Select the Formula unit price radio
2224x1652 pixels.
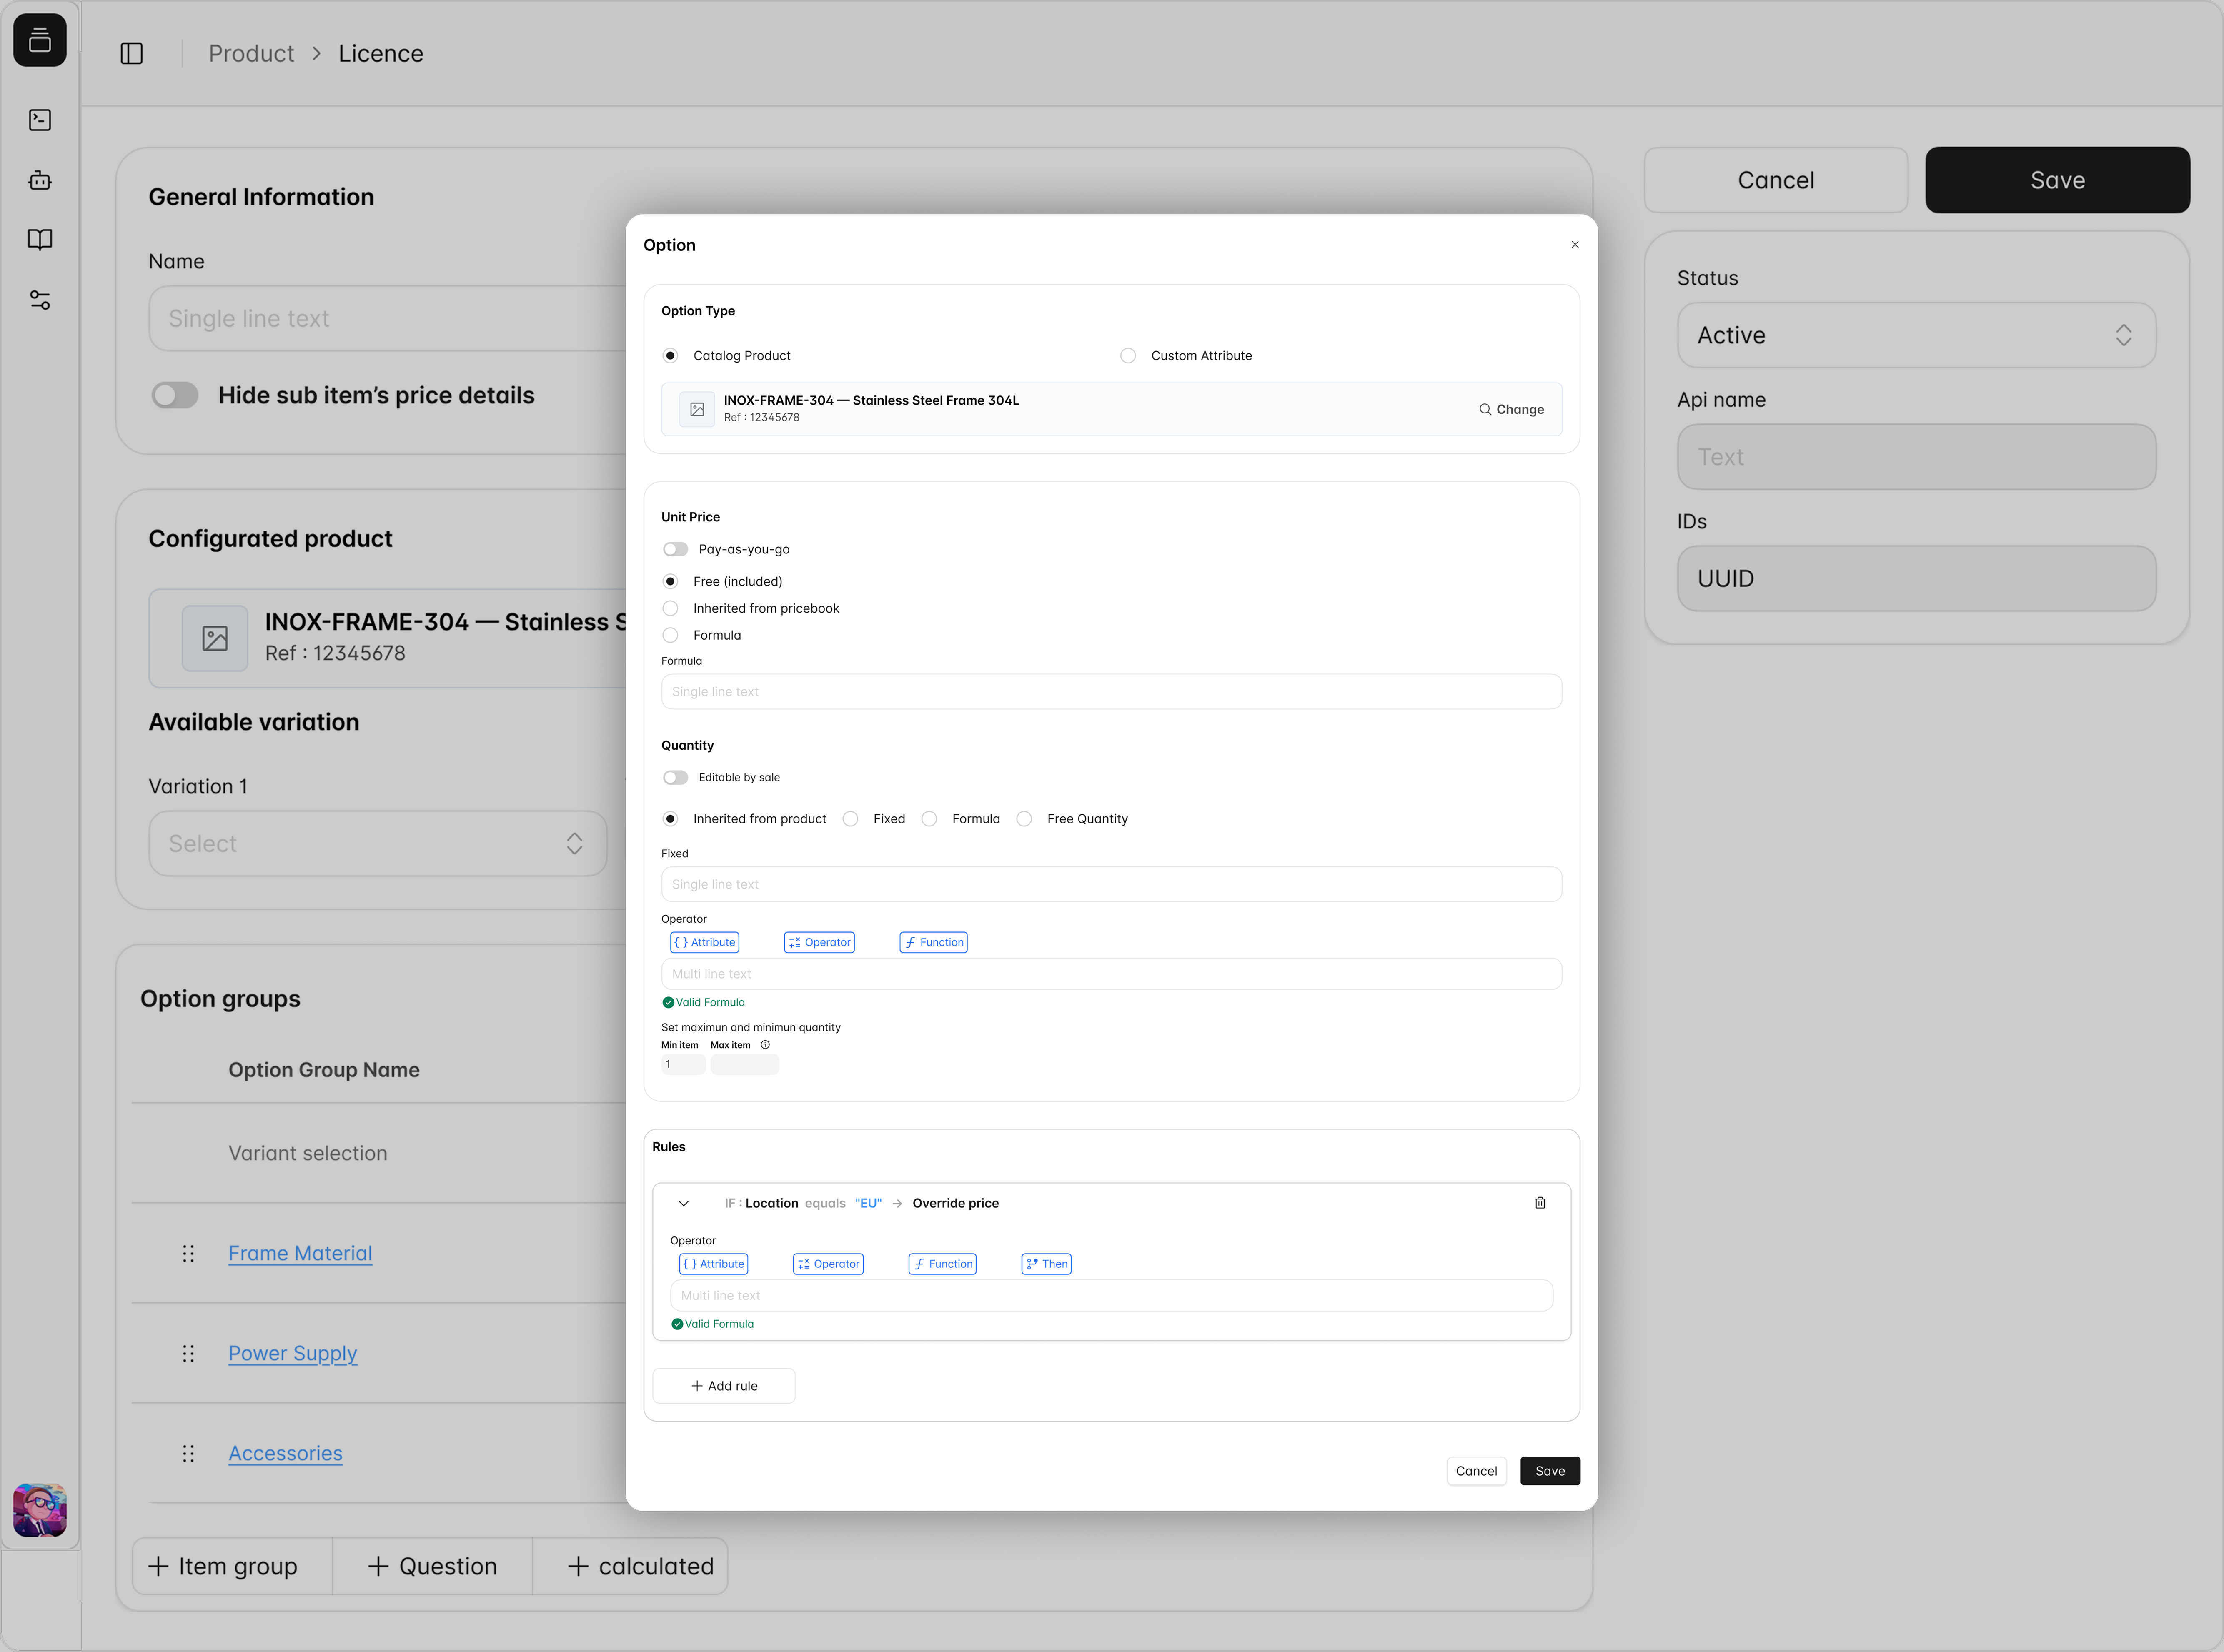671,635
